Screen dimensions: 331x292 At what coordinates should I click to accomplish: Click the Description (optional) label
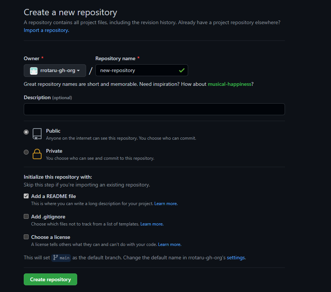48,97
